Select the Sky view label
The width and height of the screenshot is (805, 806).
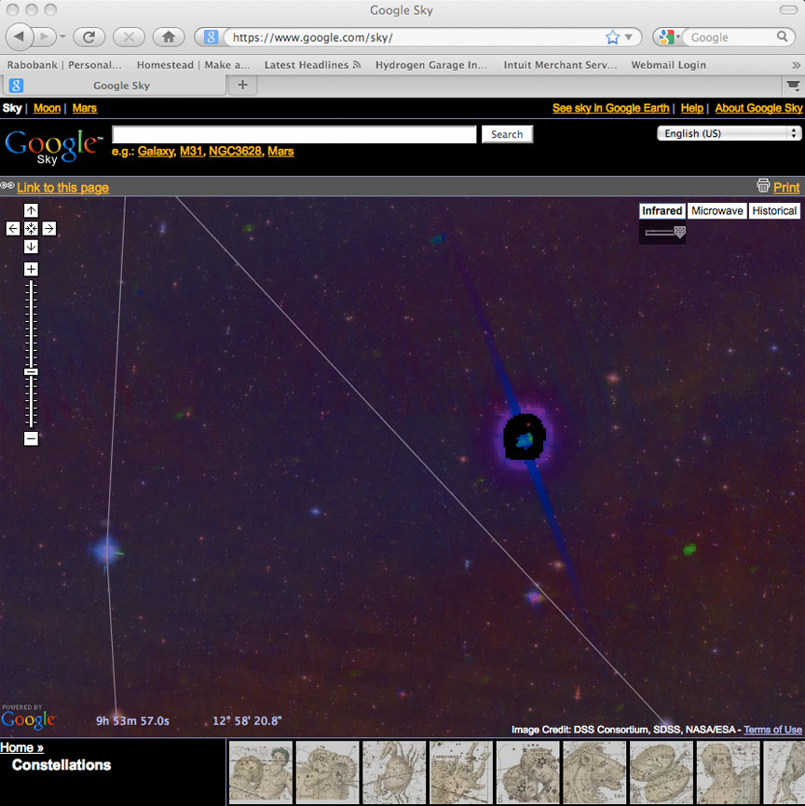click(x=12, y=108)
